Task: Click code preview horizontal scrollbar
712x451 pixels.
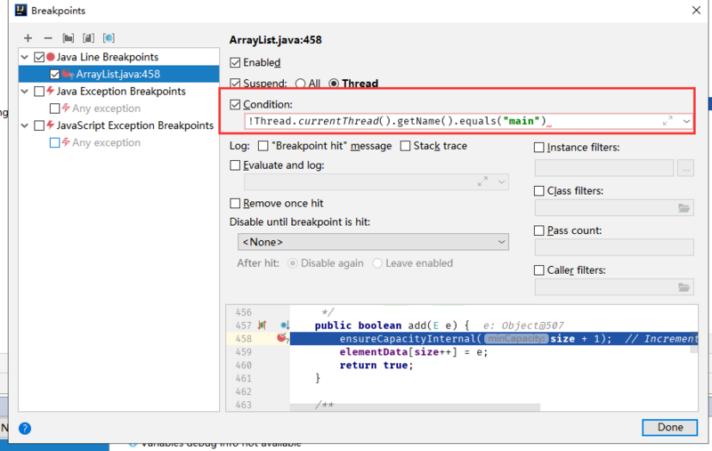Action: click(x=415, y=407)
